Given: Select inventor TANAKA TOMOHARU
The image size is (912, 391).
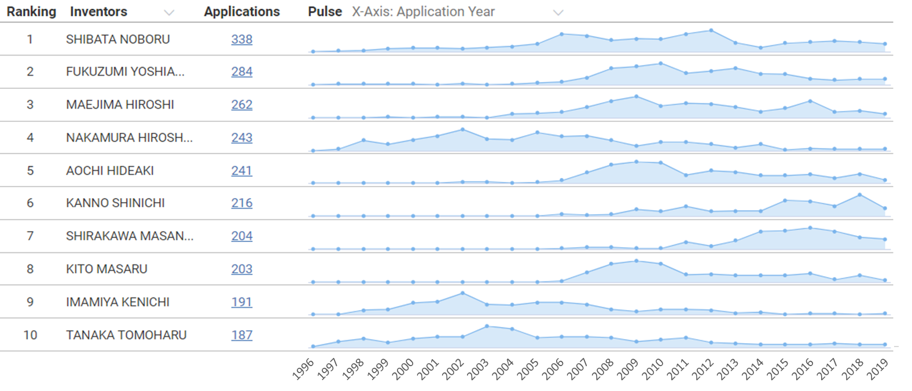Looking at the screenshot, I should 126,335.
